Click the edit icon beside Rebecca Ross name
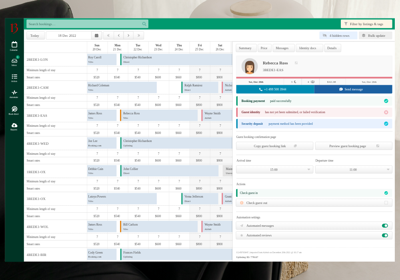The width and height of the screenshot is (400, 280). (x=296, y=63)
